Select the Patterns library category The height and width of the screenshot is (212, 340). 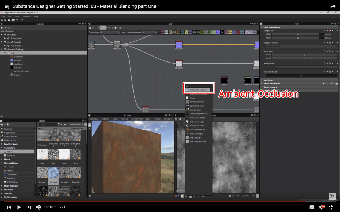(11, 155)
